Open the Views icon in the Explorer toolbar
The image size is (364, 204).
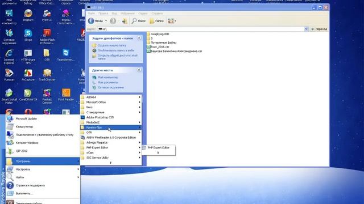pos(171,21)
